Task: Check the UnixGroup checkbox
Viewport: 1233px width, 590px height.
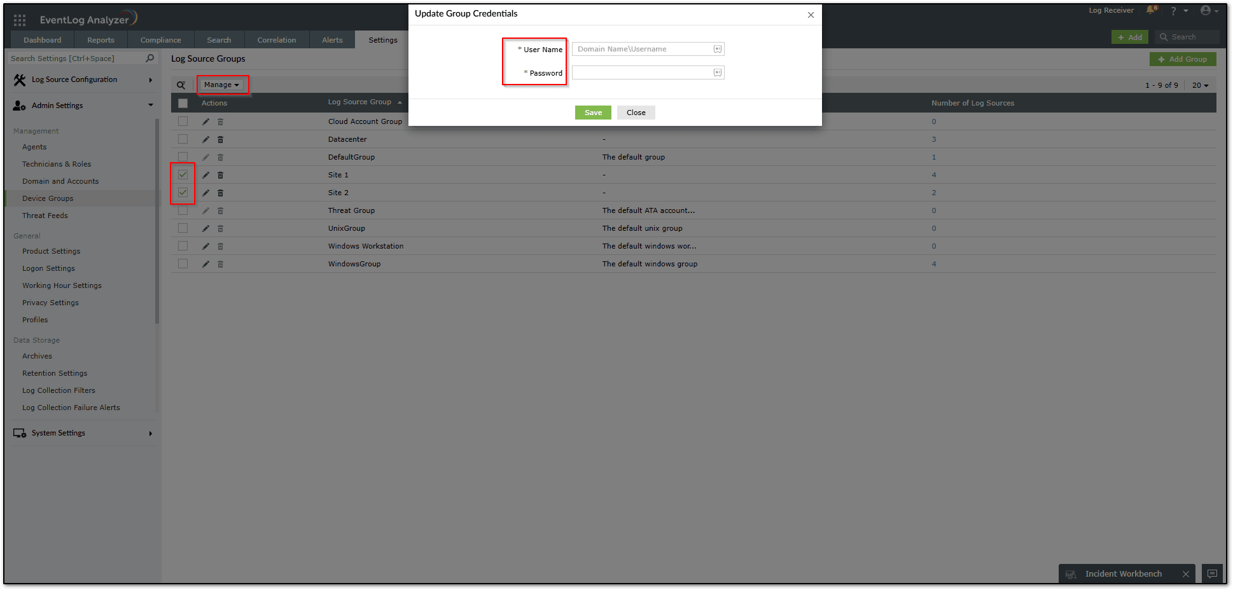Action: coord(183,228)
